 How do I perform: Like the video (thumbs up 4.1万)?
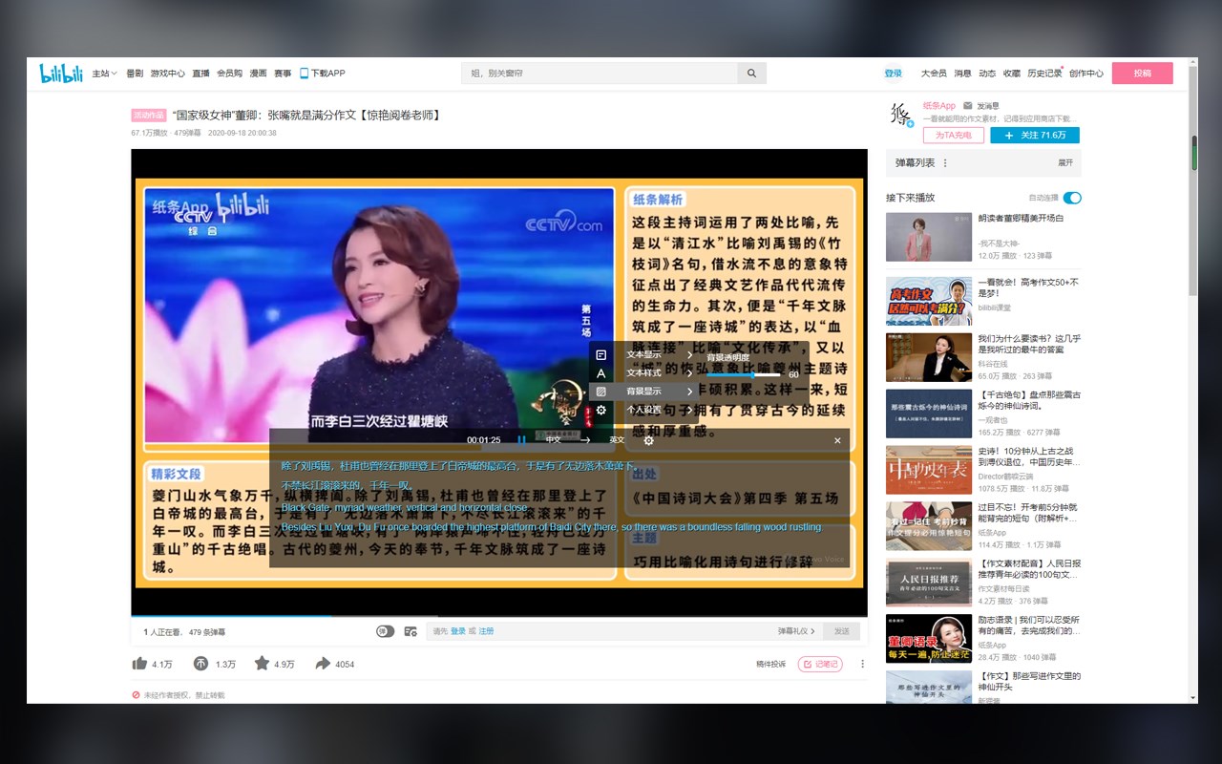point(140,664)
